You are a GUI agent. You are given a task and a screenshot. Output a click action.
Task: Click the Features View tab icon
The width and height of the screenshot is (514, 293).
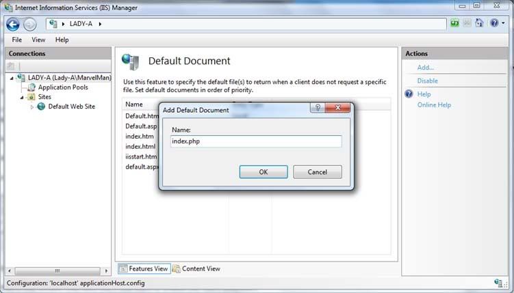(123, 269)
